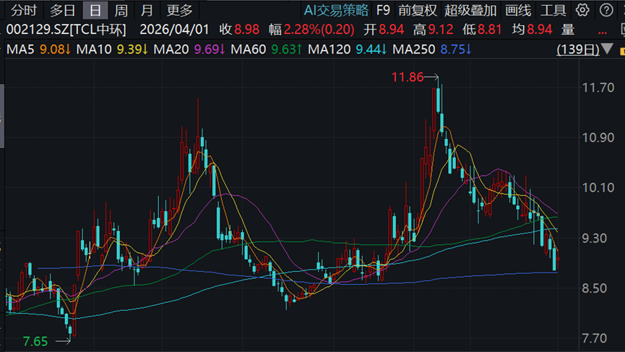Click stock code 002129.SZ[TCL中环]

coord(66,30)
